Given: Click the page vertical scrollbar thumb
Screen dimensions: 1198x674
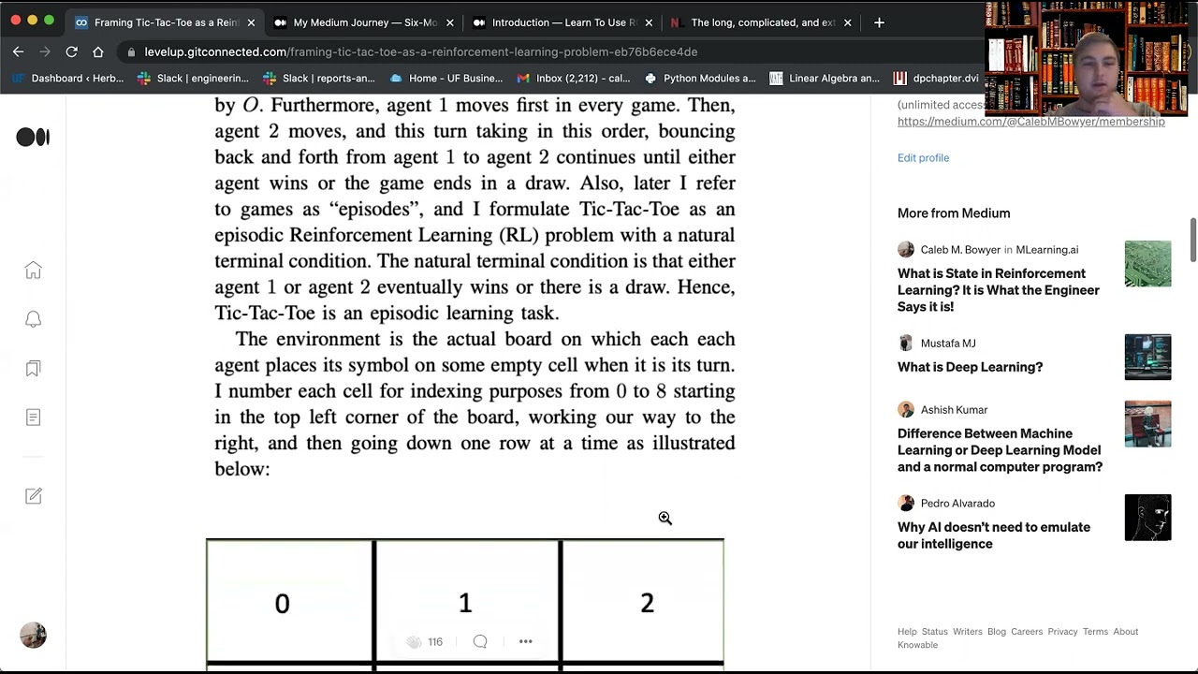Looking at the screenshot, I should [x=1193, y=241].
